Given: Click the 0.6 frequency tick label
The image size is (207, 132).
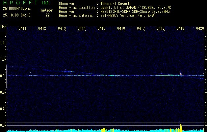Looking at the screenshot, I should (3, 125).
